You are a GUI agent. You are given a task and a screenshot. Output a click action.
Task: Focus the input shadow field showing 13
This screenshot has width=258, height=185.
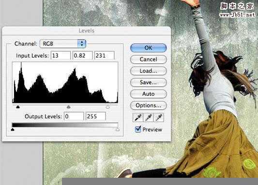(61, 56)
